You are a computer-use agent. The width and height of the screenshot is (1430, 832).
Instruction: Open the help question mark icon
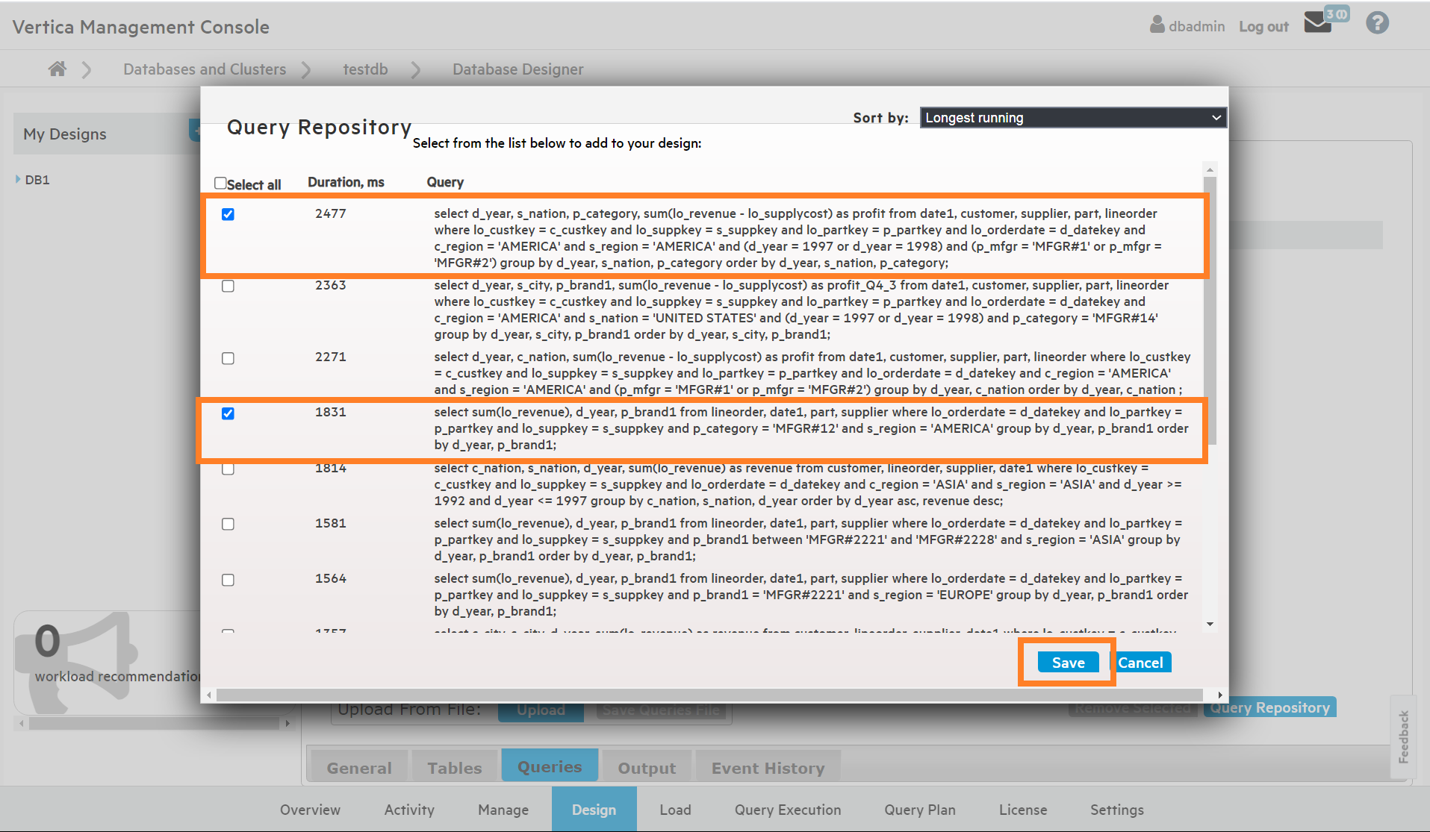(x=1377, y=23)
